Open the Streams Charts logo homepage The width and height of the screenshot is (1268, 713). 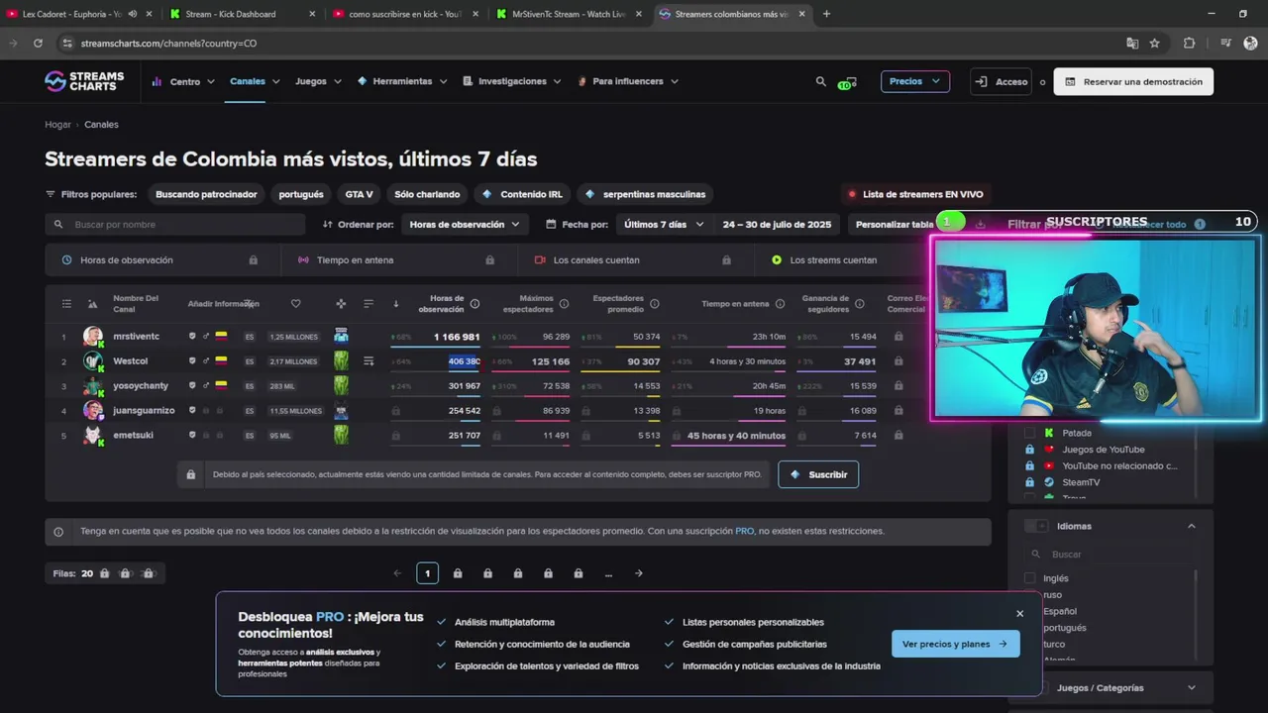84,81
